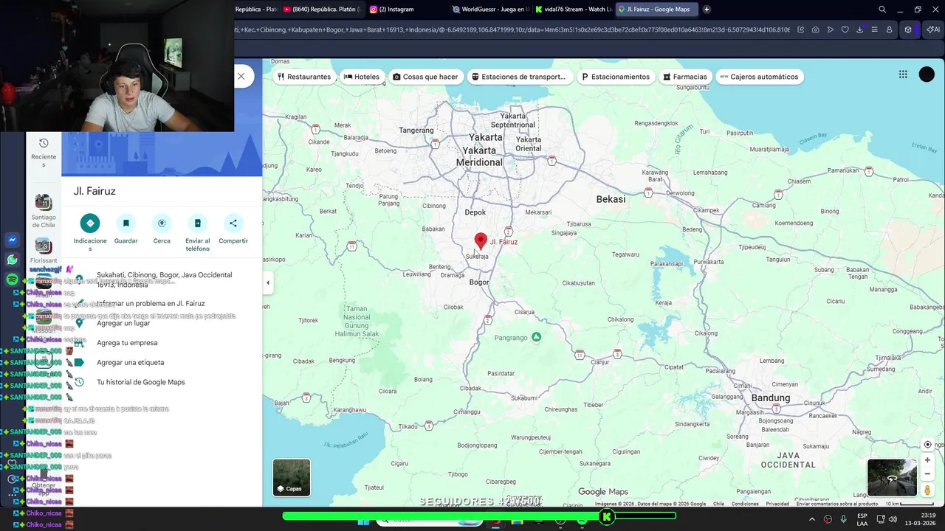
Task: Filter map by Restaurantes
Action: 304,77
